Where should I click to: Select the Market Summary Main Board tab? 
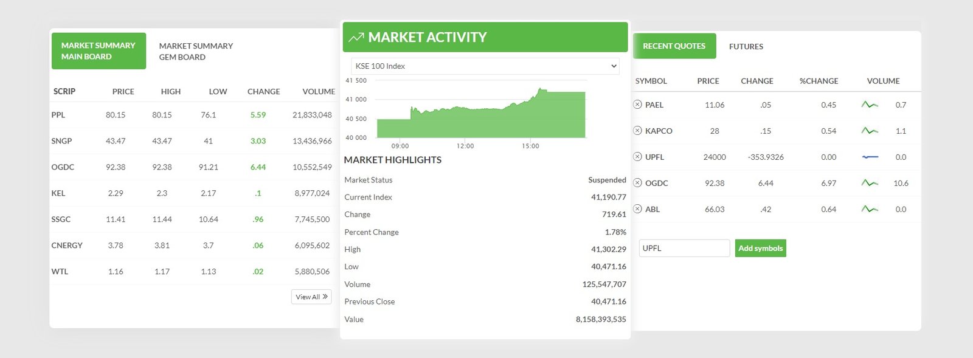click(x=99, y=51)
